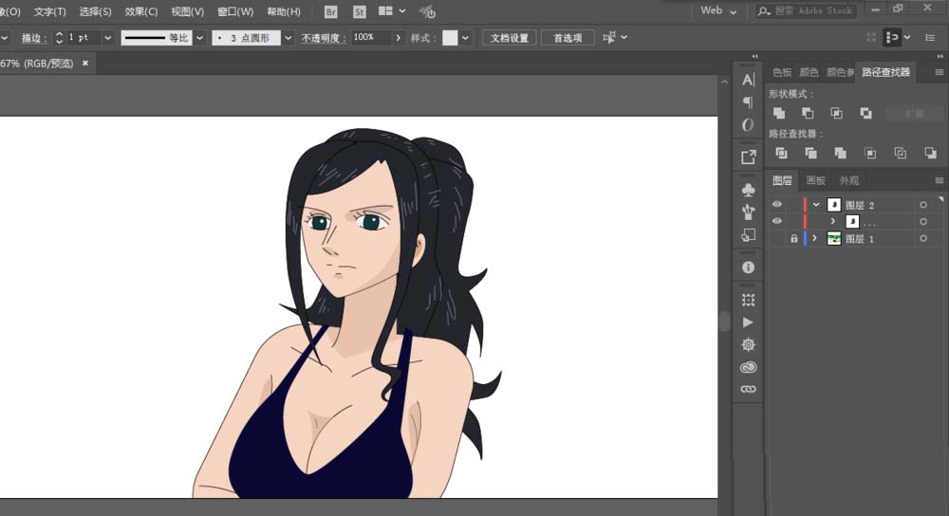Switch to the 画板 artboards tab
The image size is (949, 516).
point(815,180)
